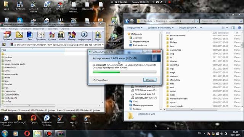Open DAEMON Tools Lite desktop icon

coord(47,121)
